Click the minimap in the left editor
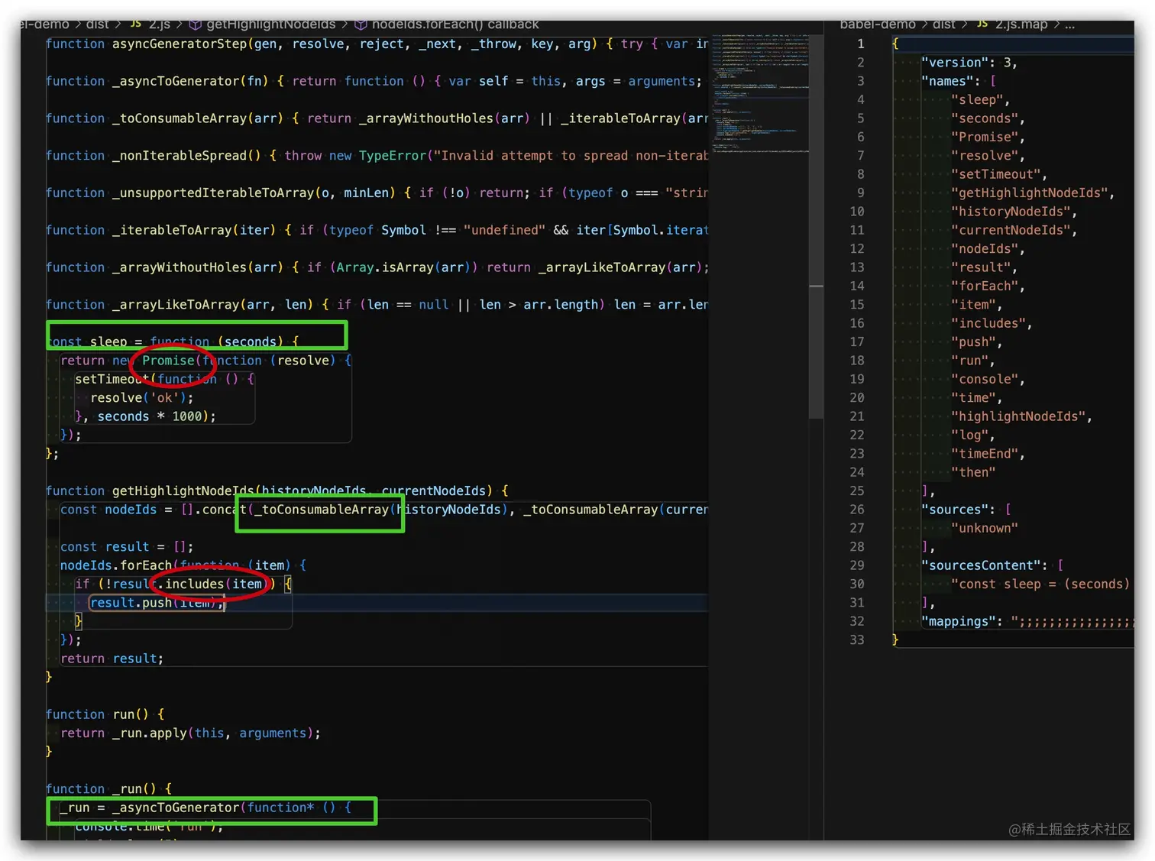Screen dimensions: 1155x861 (x=760, y=92)
